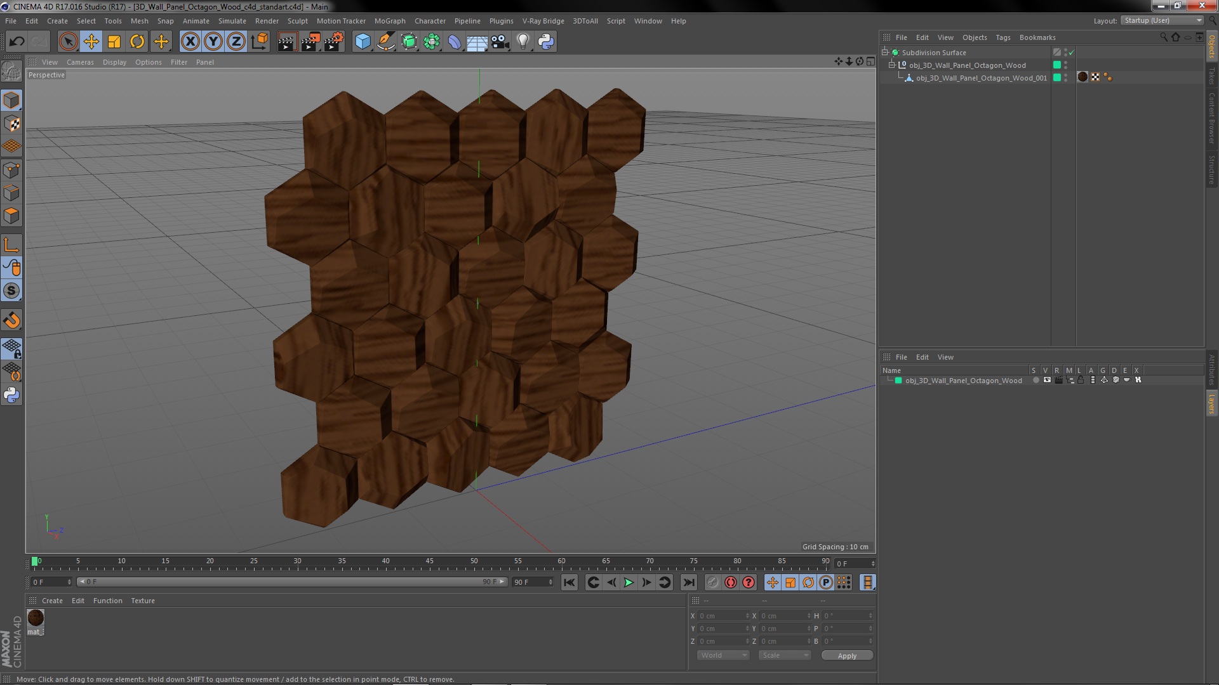Open Material Manager Texture menu
The height and width of the screenshot is (685, 1219).
[x=143, y=601]
